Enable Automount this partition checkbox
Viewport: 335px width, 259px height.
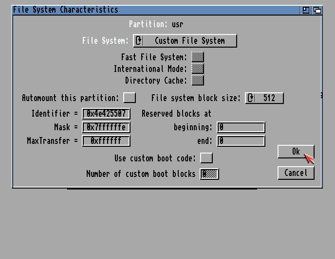pos(130,98)
